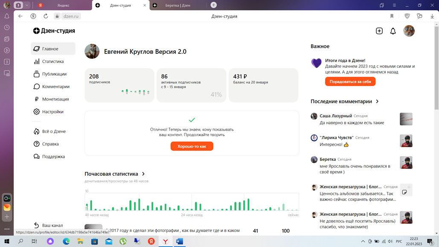Open the post titled В 2017 году я сделал
439x247 pixels.
click(x=172, y=230)
